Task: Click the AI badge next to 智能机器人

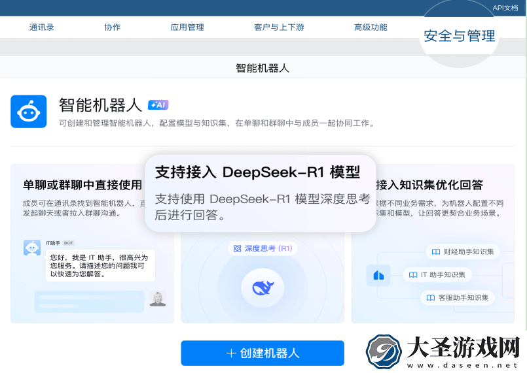Action: [158, 105]
